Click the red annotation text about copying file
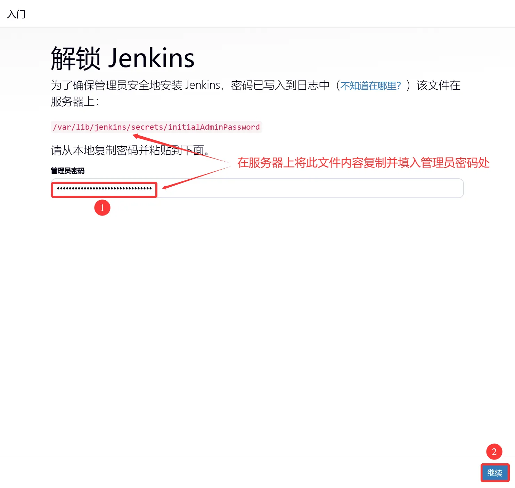The height and width of the screenshot is (488, 515). click(x=363, y=163)
